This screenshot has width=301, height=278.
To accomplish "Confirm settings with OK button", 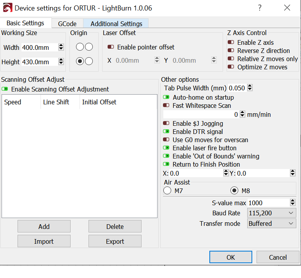I will tap(230, 257).
